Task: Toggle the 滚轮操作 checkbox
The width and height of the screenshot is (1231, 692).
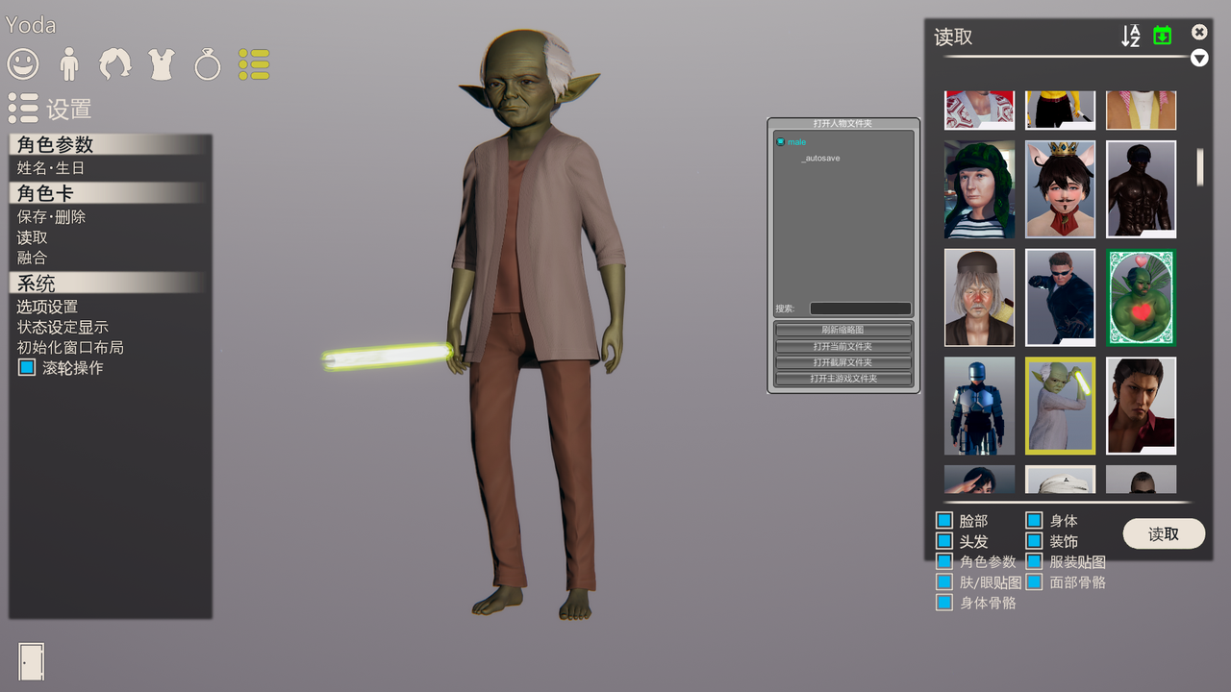Action: point(27,367)
